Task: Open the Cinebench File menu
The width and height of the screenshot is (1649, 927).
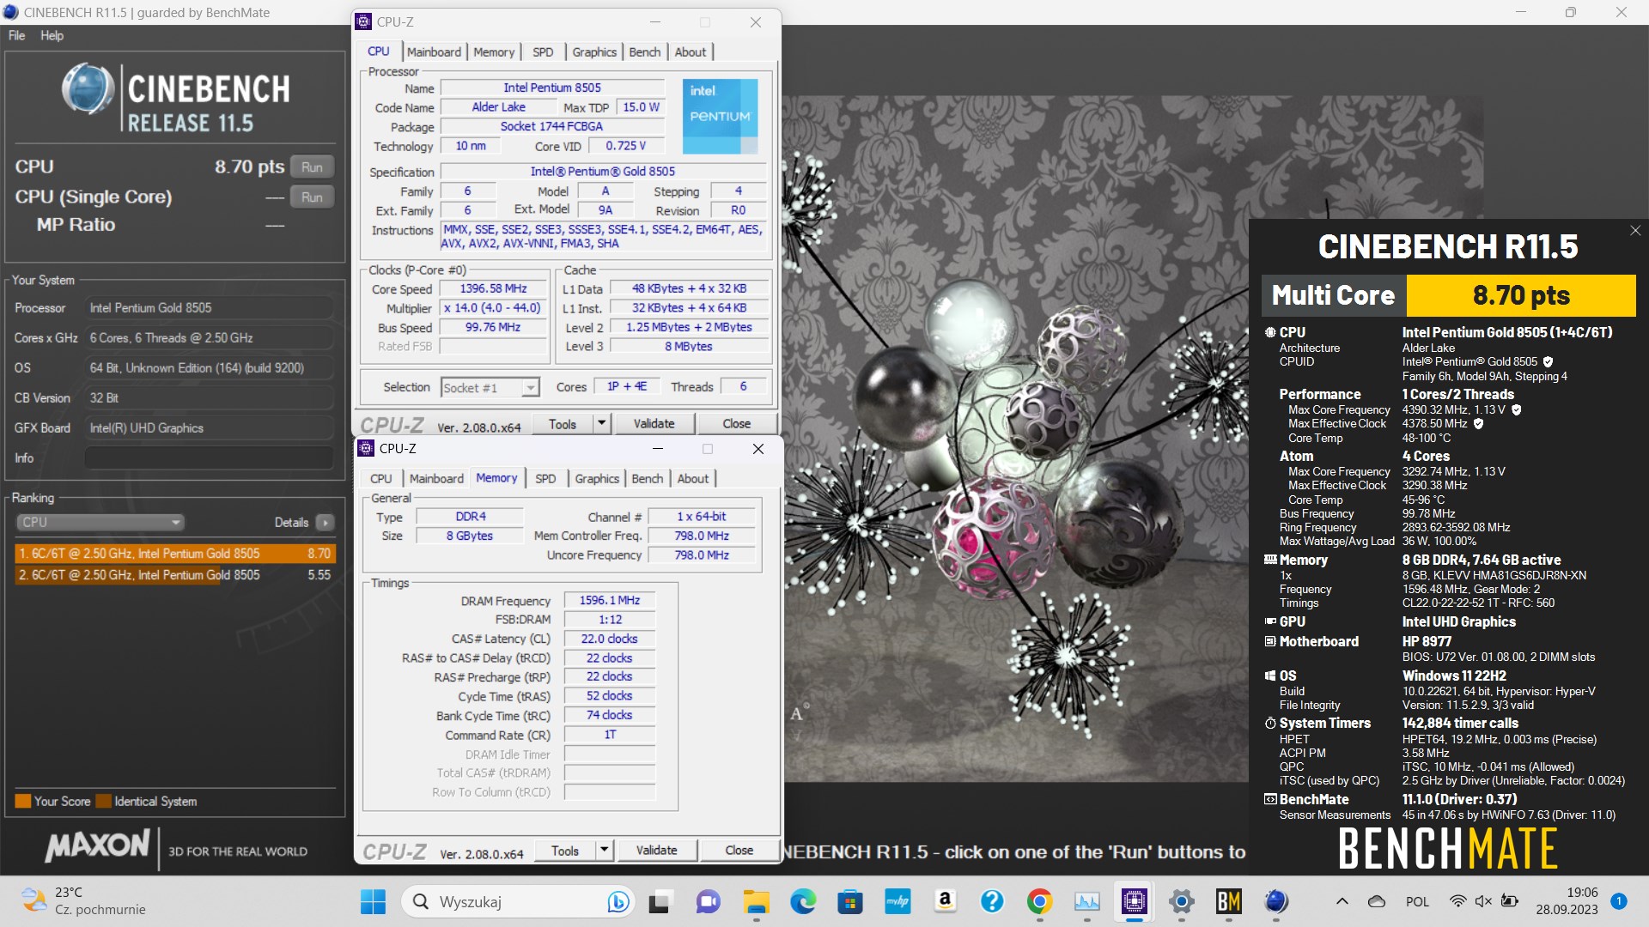Action: [16, 35]
